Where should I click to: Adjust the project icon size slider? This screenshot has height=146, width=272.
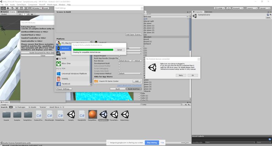point(185,143)
